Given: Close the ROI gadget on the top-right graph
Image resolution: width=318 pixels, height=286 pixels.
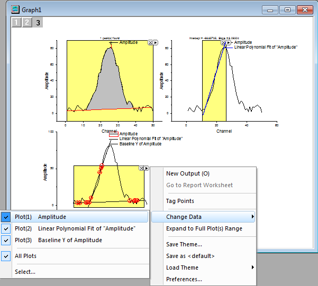Looking at the screenshot, I should point(223,42).
